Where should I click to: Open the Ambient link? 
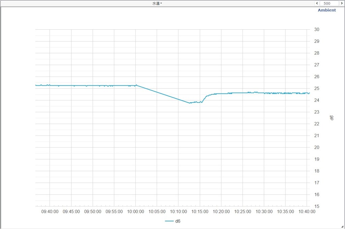pos(326,10)
